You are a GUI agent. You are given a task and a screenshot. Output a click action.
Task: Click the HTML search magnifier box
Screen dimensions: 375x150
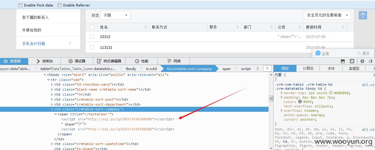(x=267, y=68)
